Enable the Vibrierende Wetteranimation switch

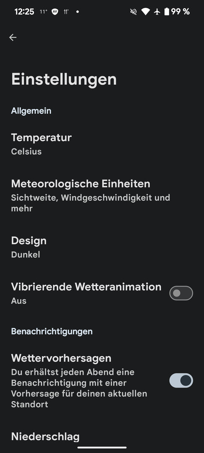pos(181,293)
